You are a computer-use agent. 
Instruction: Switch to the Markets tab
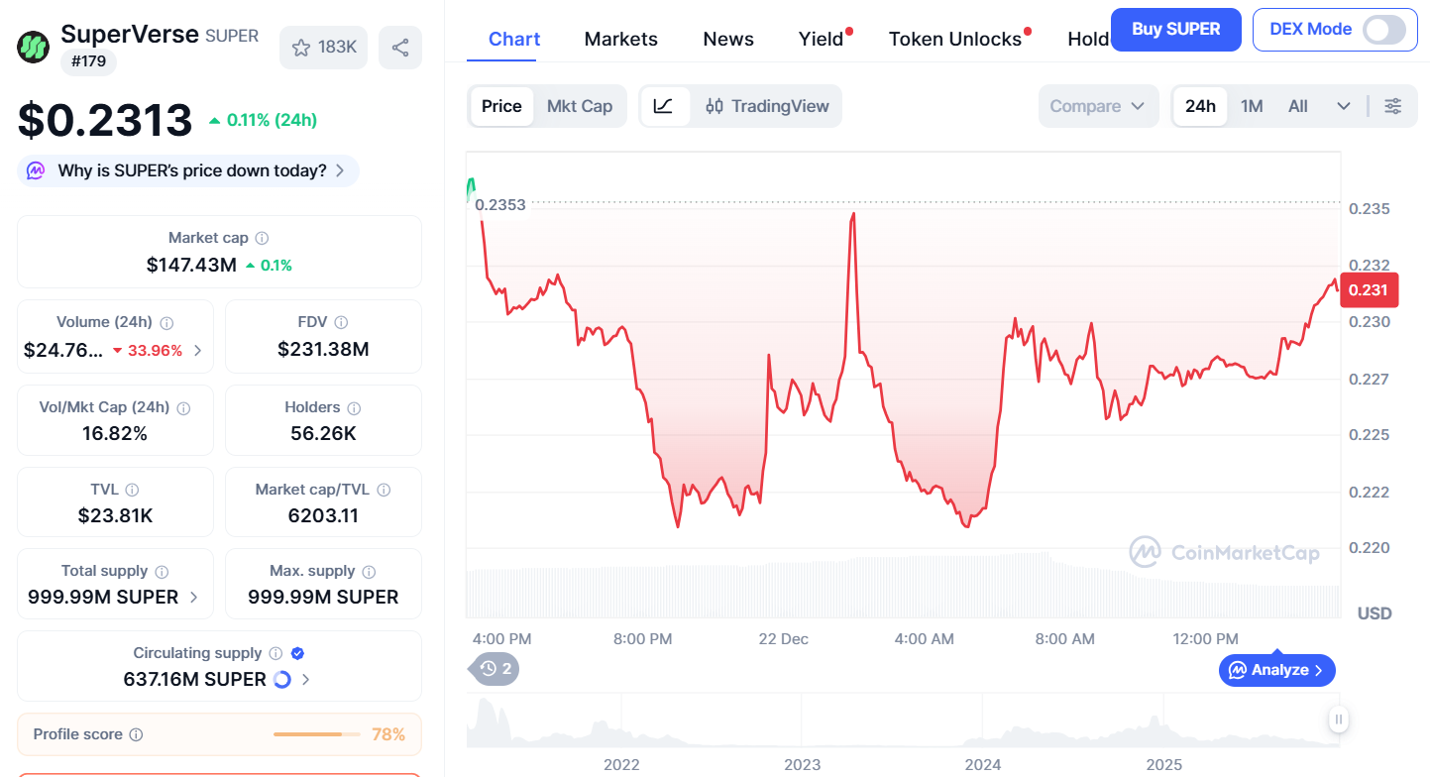(620, 38)
